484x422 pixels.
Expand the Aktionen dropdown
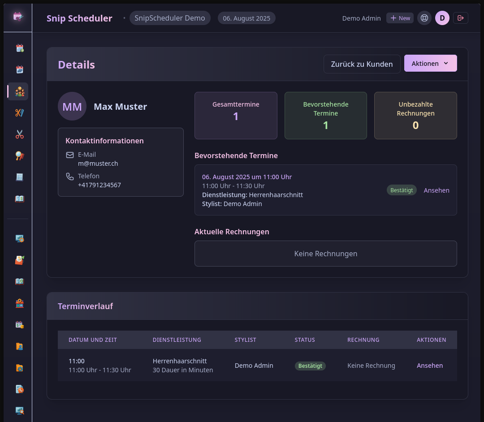pyautogui.click(x=430, y=64)
